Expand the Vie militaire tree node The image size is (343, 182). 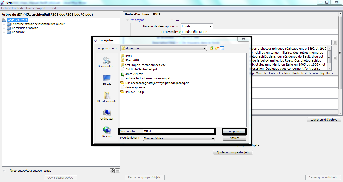point(4,32)
